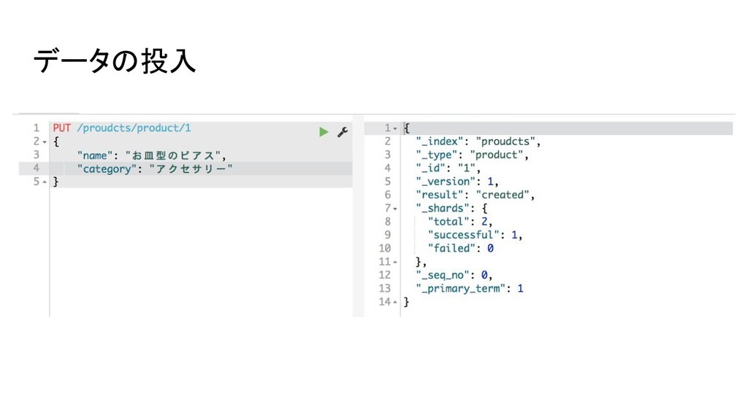
Task: Collapse the request body at line 2
Action: (45, 142)
